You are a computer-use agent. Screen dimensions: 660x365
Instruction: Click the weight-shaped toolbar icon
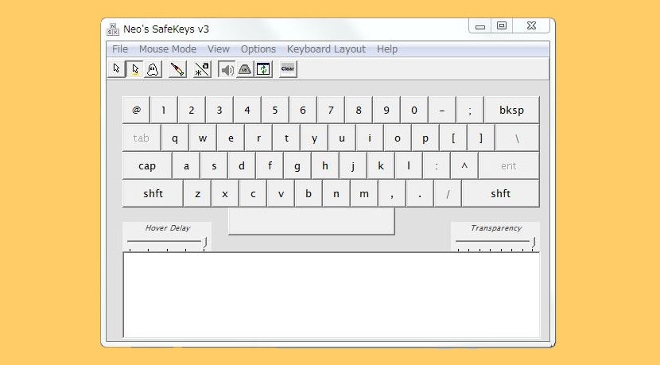click(x=245, y=69)
